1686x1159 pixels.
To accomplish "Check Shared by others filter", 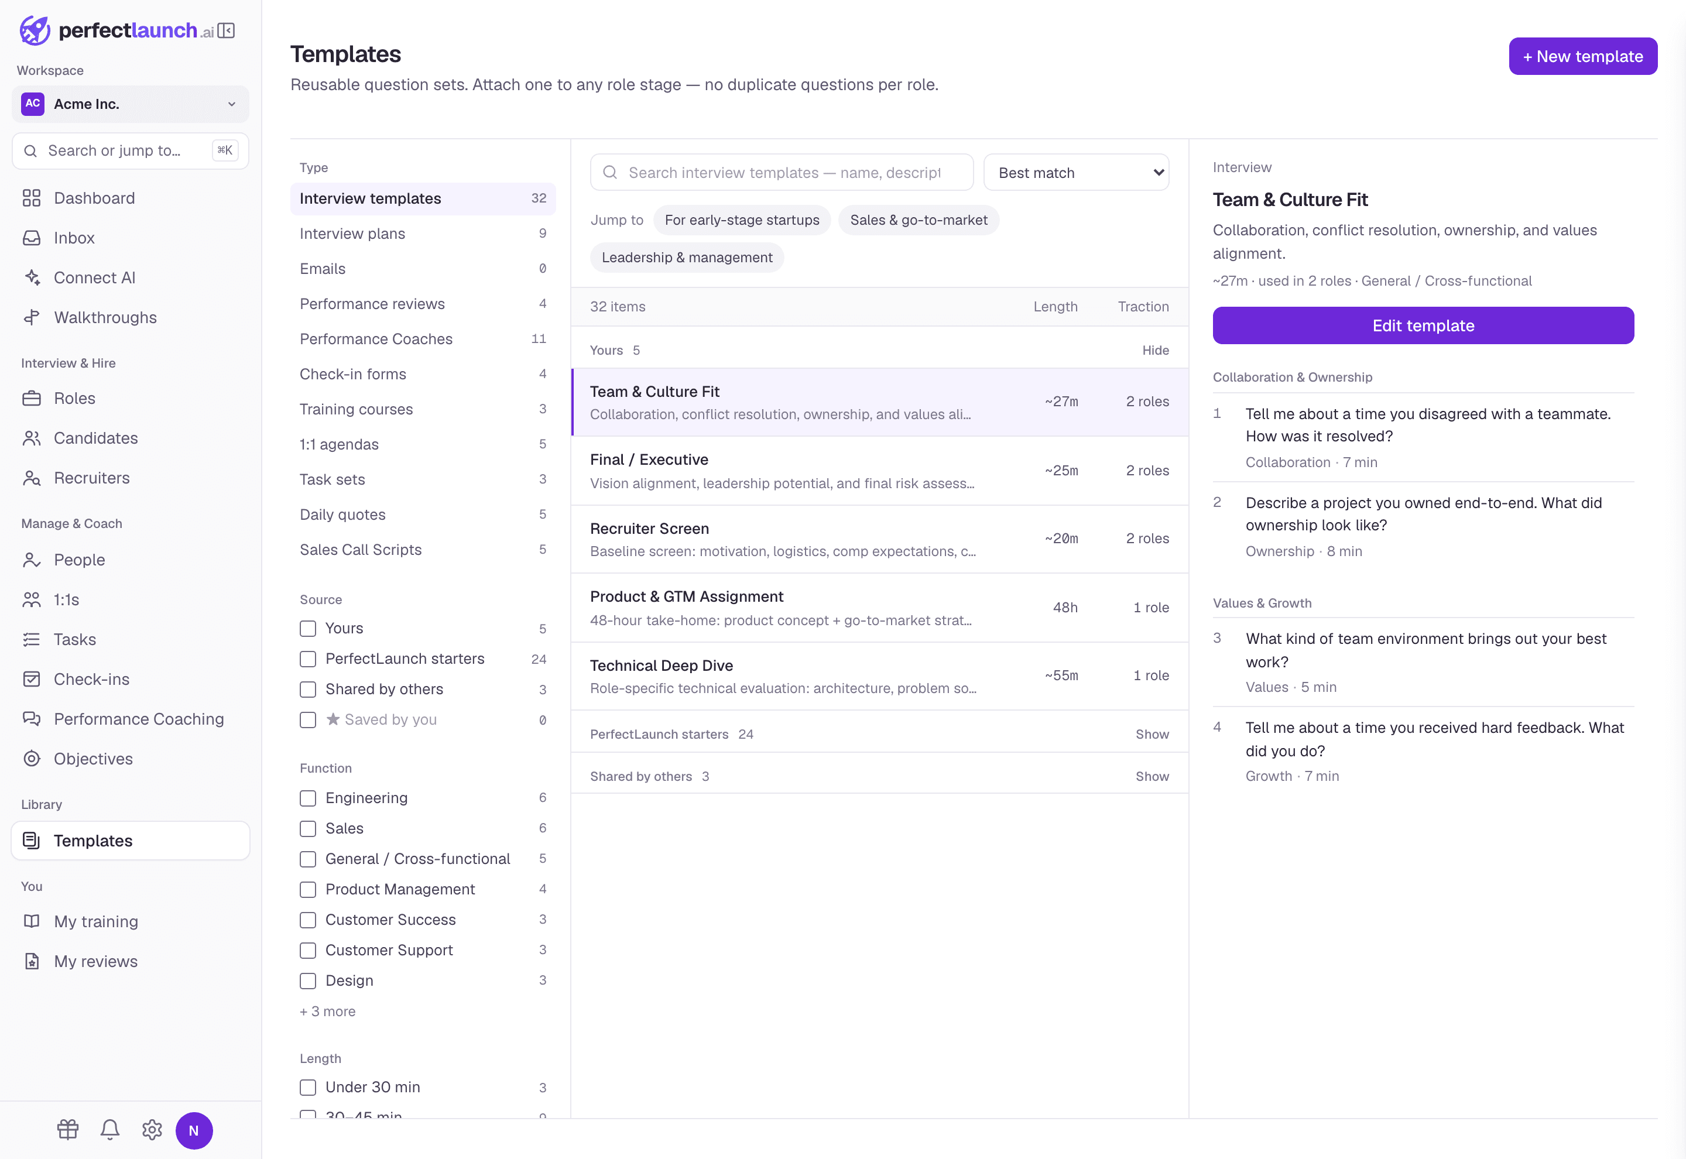I will tap(308, 689).
